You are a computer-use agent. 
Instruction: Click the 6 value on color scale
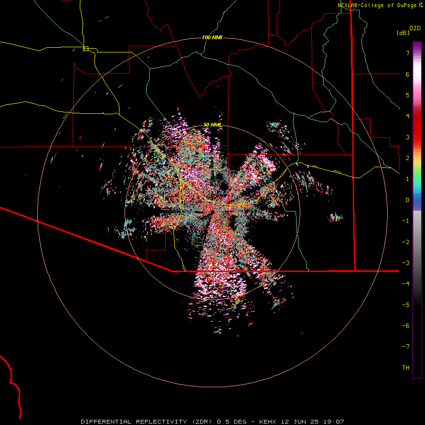pyautogui.click(x=408, y=74)
